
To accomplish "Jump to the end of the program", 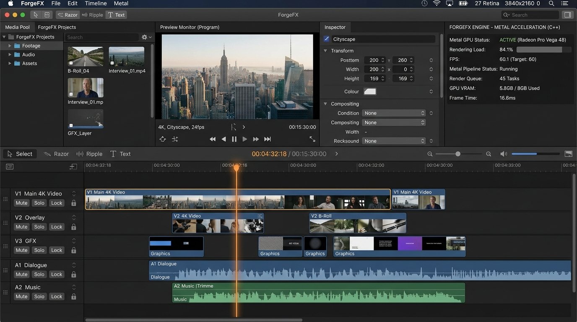I will pyautogui.click(x=268, y=139).
